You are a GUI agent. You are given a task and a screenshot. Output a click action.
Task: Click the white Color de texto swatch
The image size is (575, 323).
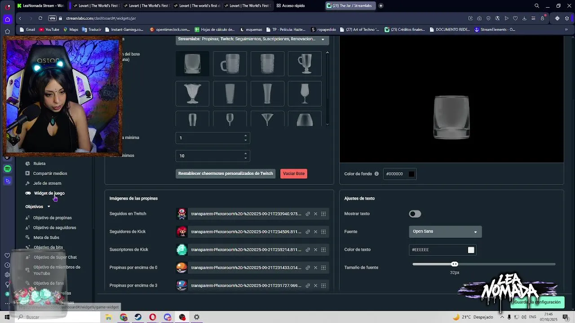tap(471, 250)
